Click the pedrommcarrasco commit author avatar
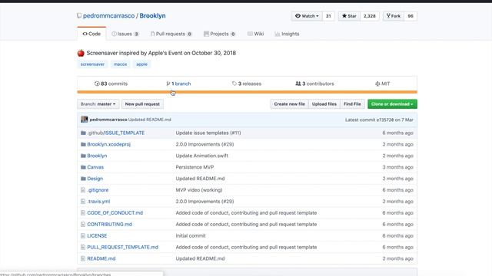Screen dimensions: 492x276 tap(85, 120)
